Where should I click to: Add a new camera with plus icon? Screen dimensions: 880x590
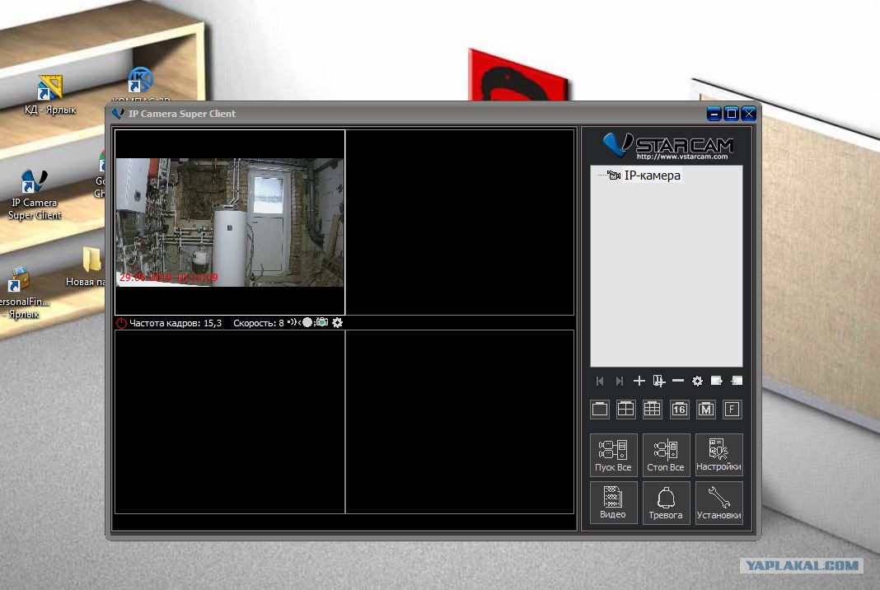click(639, 382)
